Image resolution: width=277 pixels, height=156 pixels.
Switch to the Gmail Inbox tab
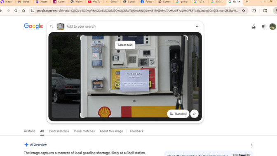24,2
